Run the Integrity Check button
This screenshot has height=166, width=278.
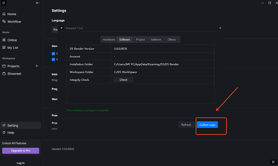[123, 80]
